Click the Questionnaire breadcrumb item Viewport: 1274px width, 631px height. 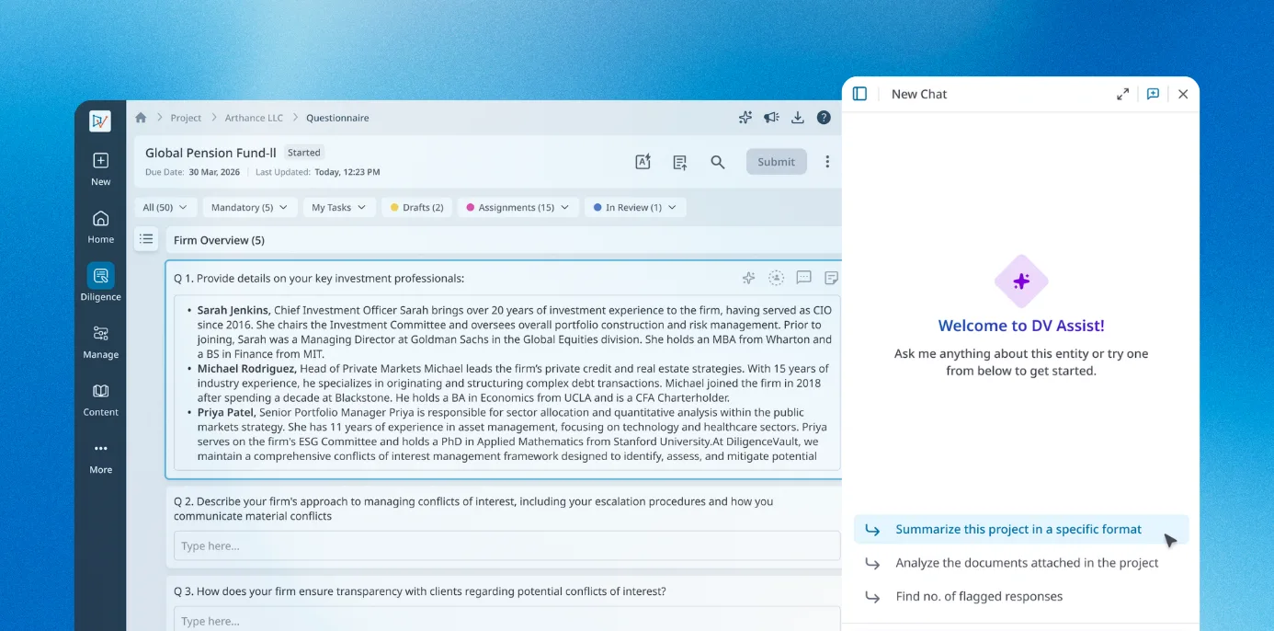[x=337, y=118]
